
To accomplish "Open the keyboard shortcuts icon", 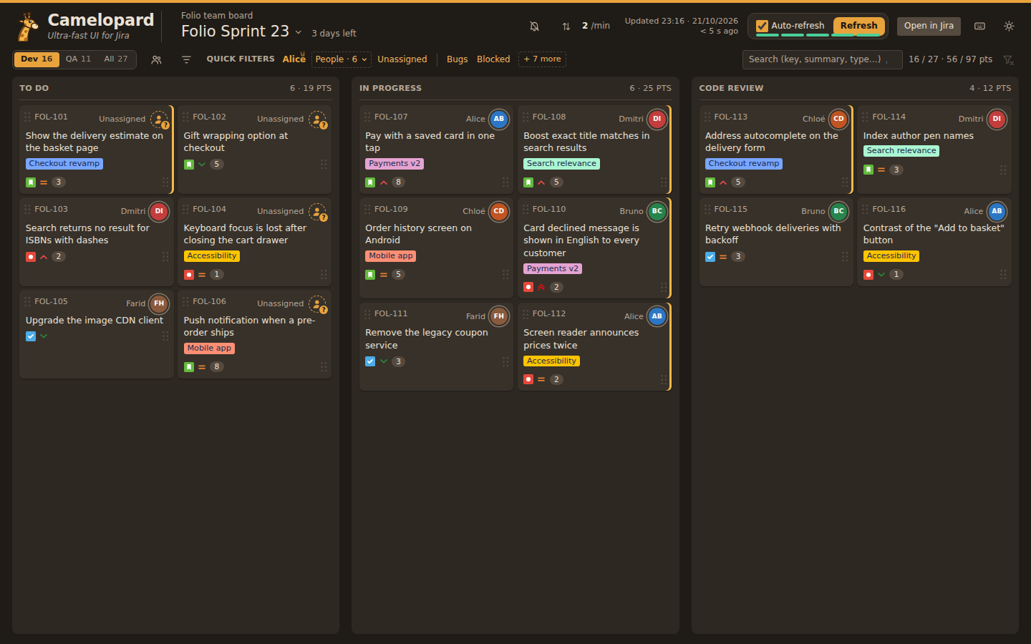I will coord(980,26).
